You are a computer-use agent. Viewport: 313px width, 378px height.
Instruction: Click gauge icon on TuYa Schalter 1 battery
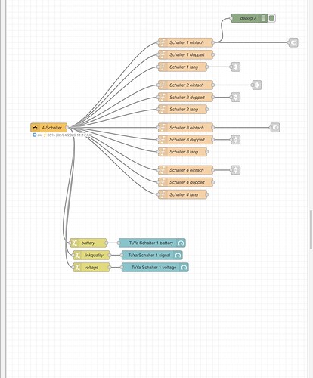181,243
